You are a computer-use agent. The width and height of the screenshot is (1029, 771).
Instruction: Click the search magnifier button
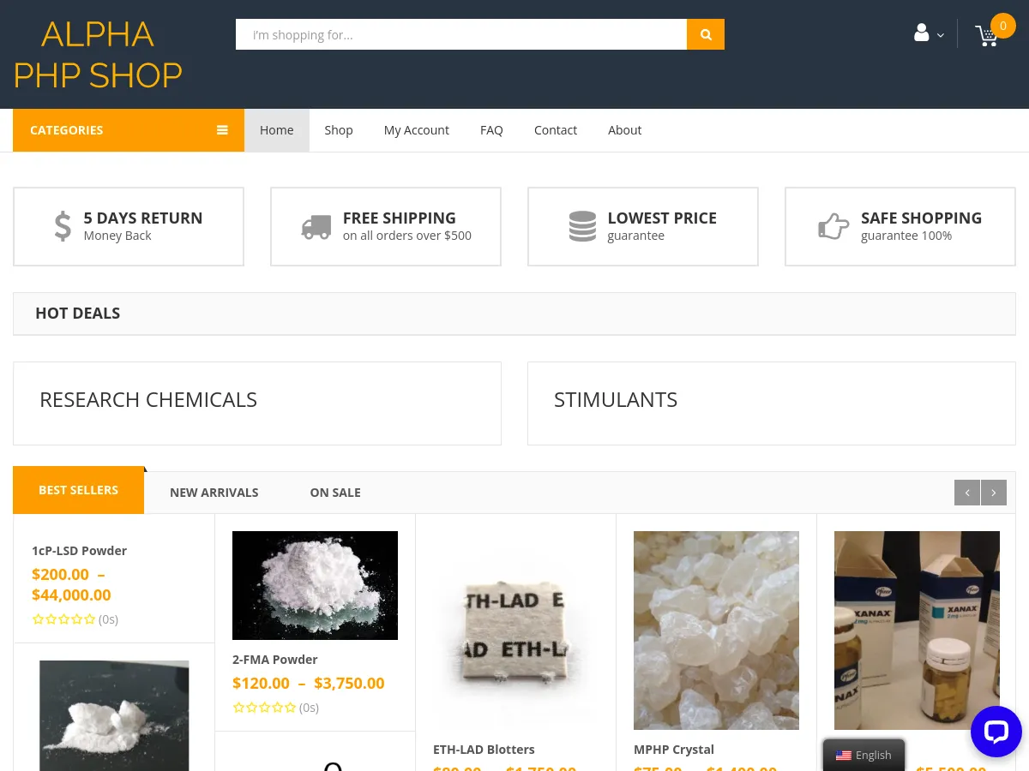tap(706, 34)
